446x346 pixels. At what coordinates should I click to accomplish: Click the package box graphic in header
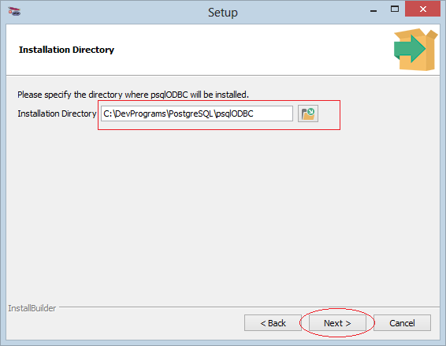(415, 50)
